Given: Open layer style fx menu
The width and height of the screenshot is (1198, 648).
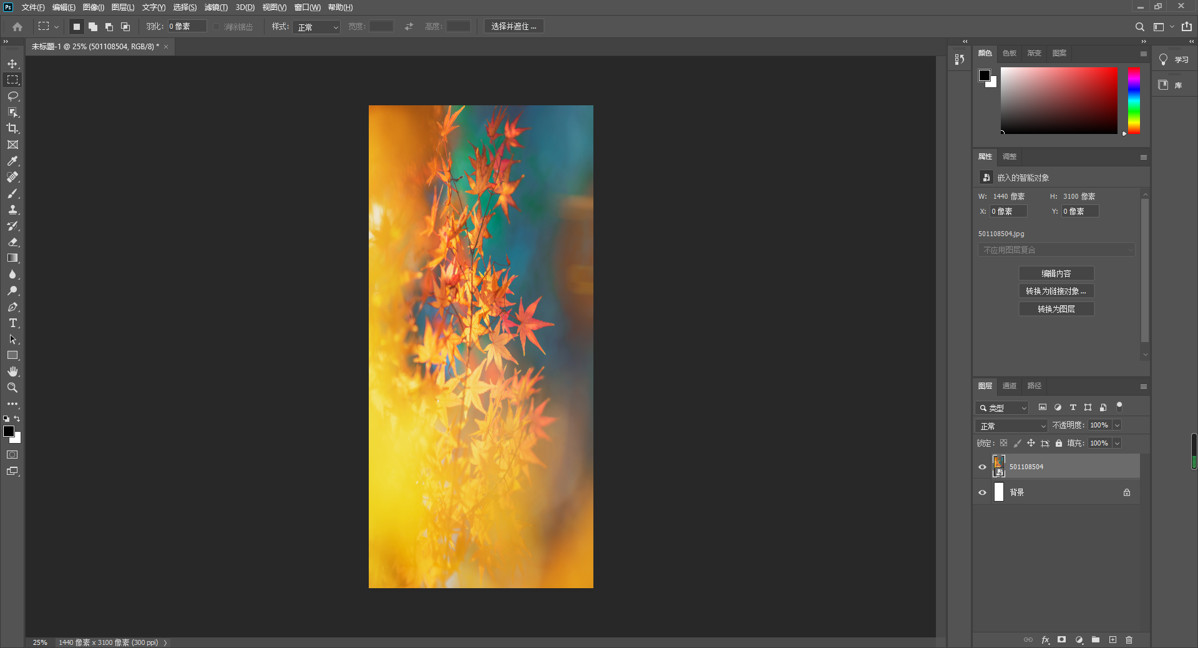Looking at the screenshot, I should [1045, 640].
